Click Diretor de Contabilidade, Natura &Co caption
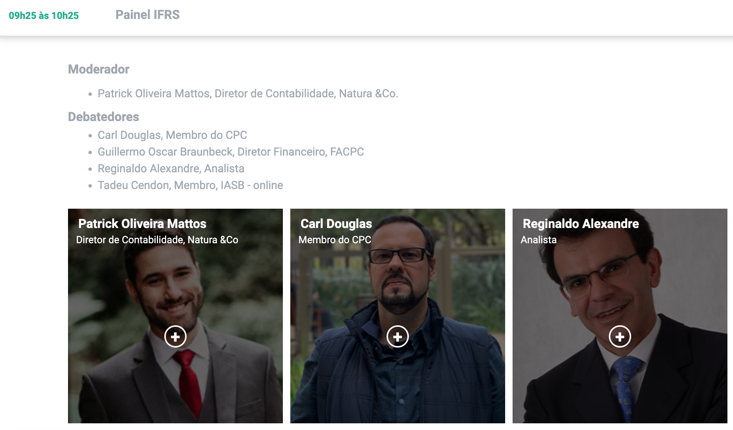Screen dimensions: 733x430 pos(157,240)
